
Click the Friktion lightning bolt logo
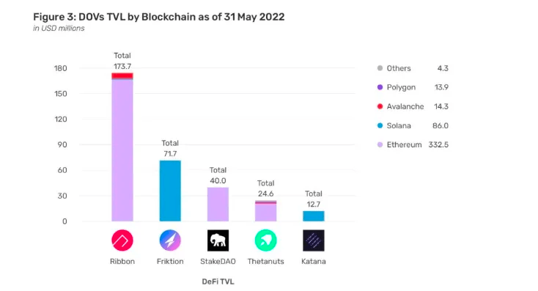point(170,240)
